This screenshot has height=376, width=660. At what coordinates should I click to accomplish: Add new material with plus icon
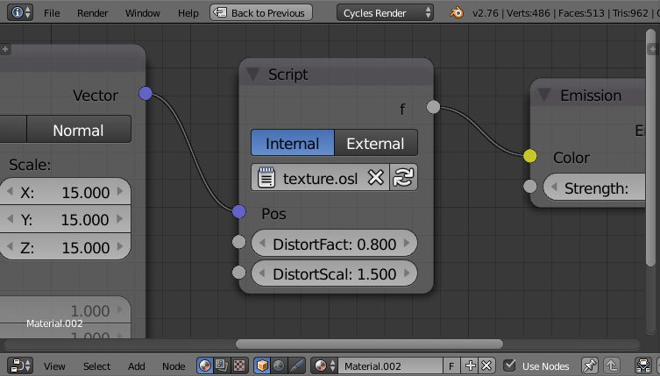click(470, 365)
